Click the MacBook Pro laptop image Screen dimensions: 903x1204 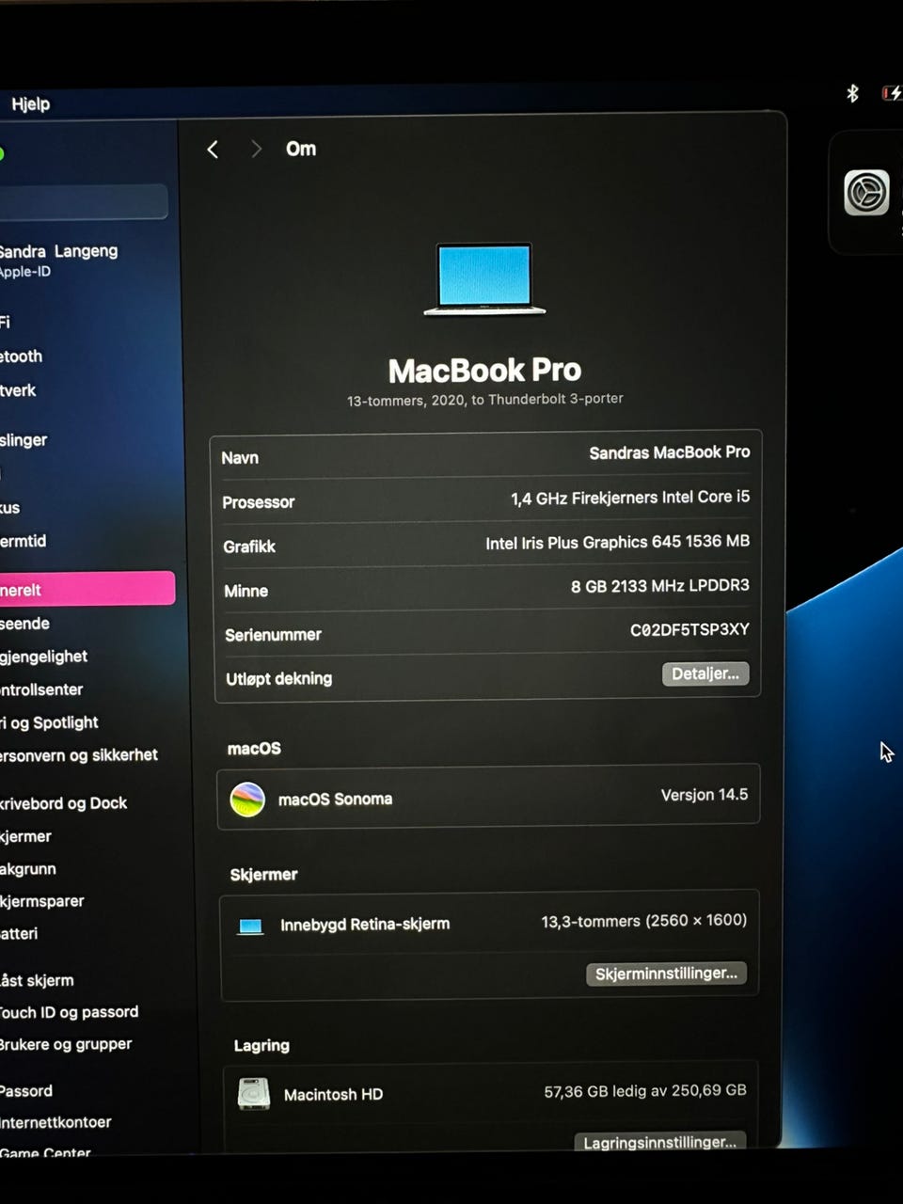point(484,279)
